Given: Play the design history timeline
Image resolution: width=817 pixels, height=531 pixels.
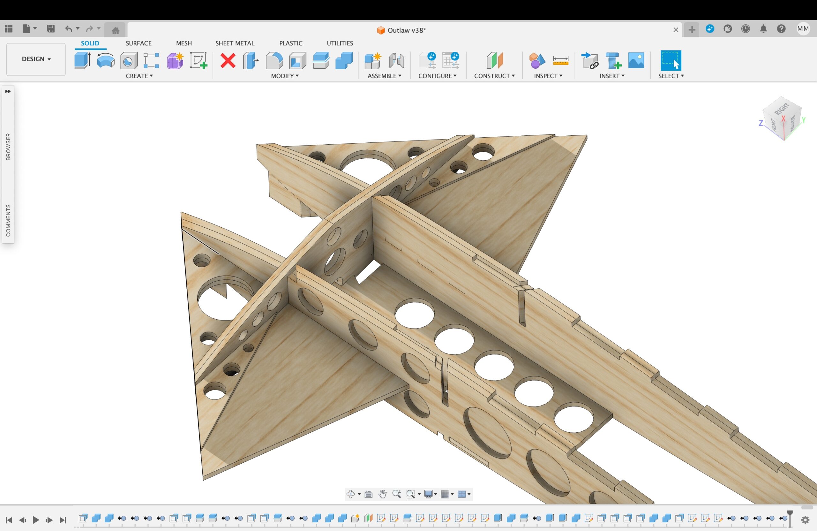Looking at the screenshot, I should pyautogui.click(x=36, y=520).
